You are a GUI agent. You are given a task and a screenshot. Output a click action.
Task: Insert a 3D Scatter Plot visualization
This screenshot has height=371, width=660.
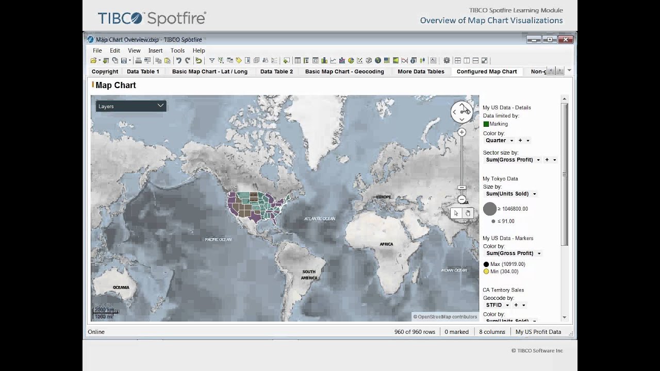(369, 60)
